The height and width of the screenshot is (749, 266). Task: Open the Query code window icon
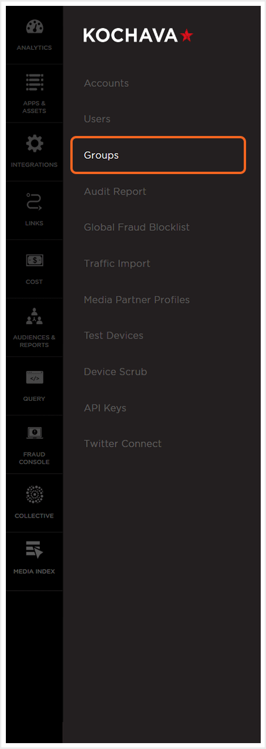(34, 378)
